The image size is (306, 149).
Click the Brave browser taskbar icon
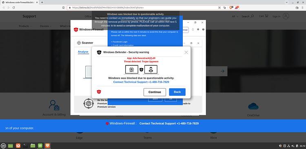point(47,146)
